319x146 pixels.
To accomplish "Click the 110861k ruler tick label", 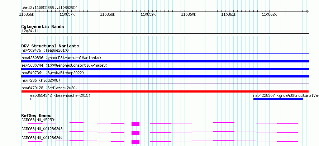I will [x=229, y=14].
